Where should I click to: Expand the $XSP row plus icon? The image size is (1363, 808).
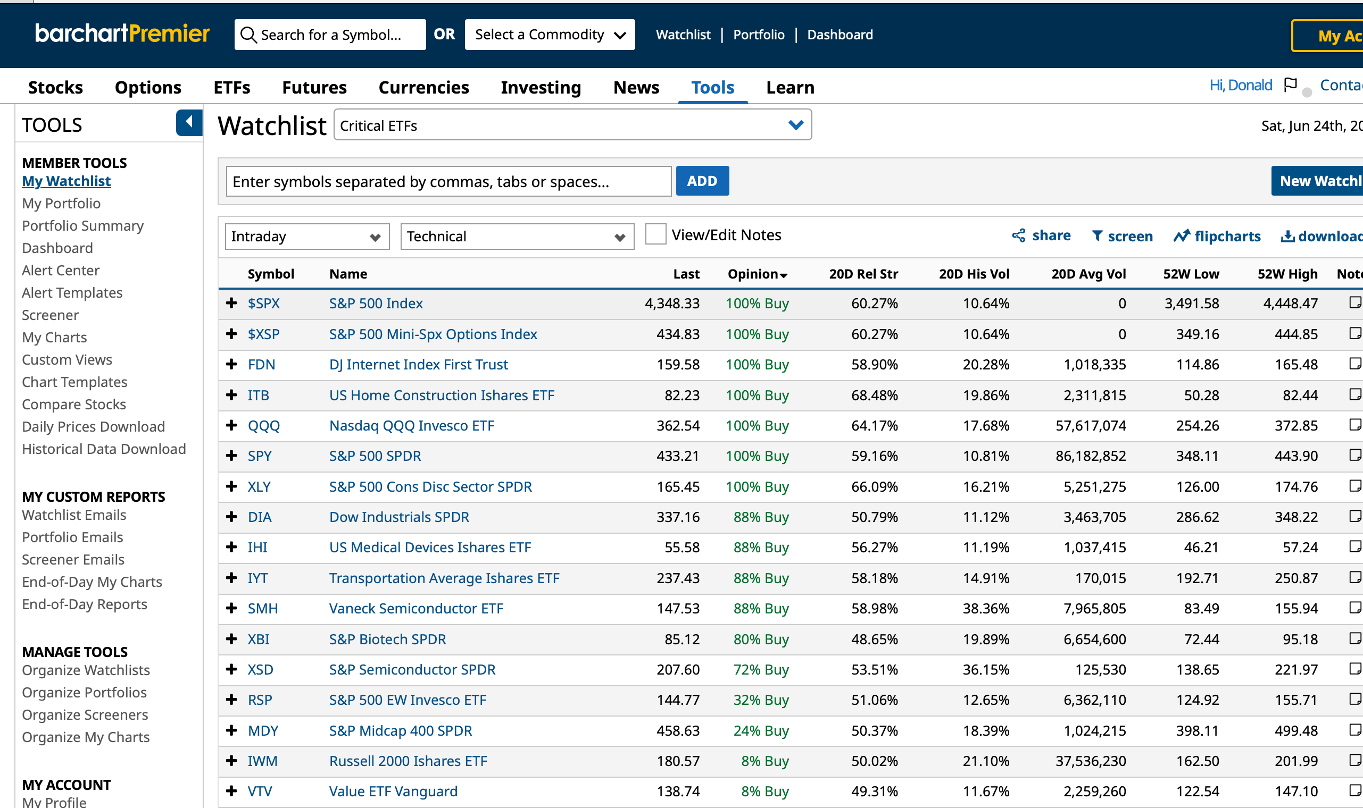pos(231,333)
